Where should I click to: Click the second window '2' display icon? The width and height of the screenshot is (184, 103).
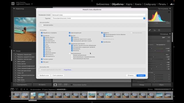tap(17, 89)
